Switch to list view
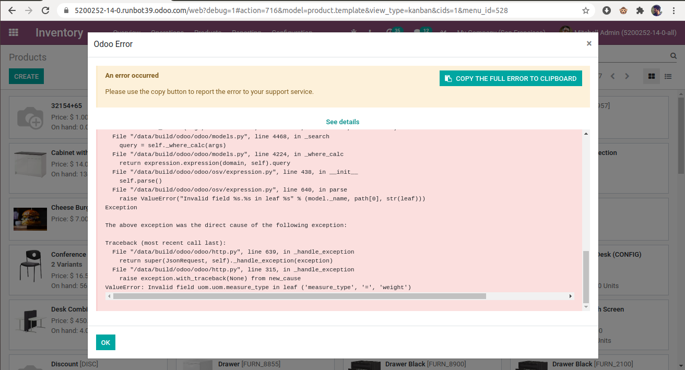The width and height of the screenshot is (685, 370). [668, 76]
